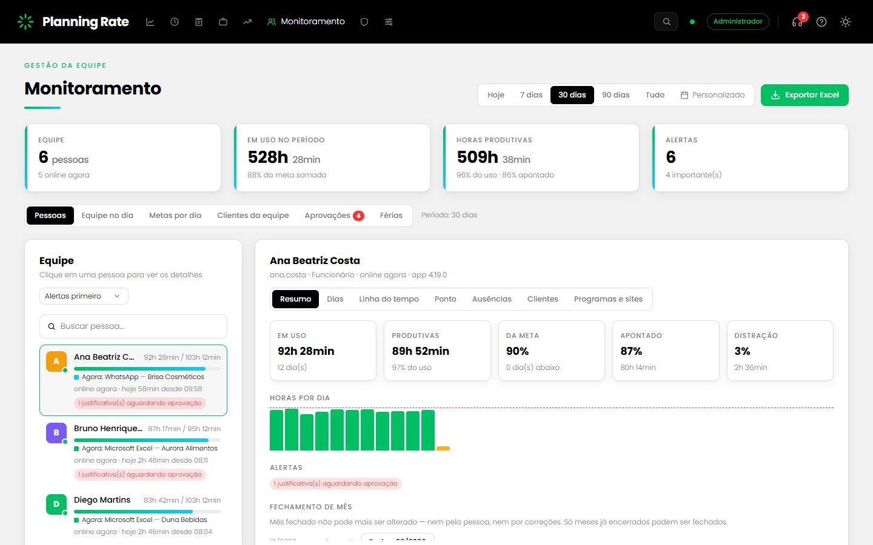
Task: Open the line chart dashboard icon
Action: click(x=150, y=22)
